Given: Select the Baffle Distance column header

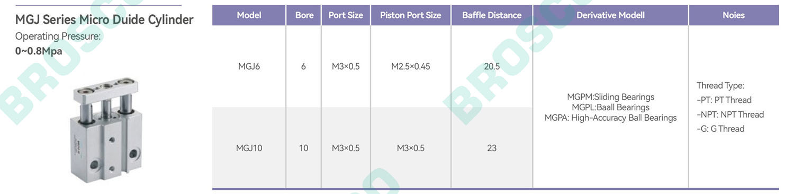Looking at the screenshot, I should (492, 15).
